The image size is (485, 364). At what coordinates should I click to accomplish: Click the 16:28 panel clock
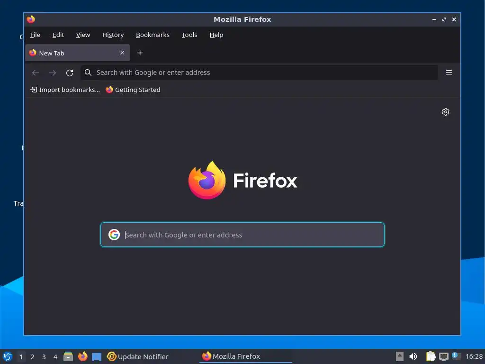474,356
